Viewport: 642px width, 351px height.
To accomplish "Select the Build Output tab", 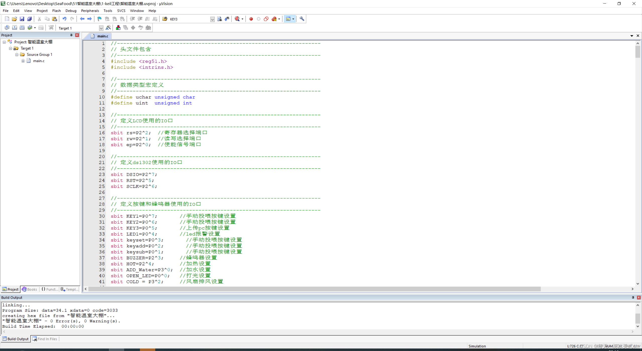I will (16, 339).
